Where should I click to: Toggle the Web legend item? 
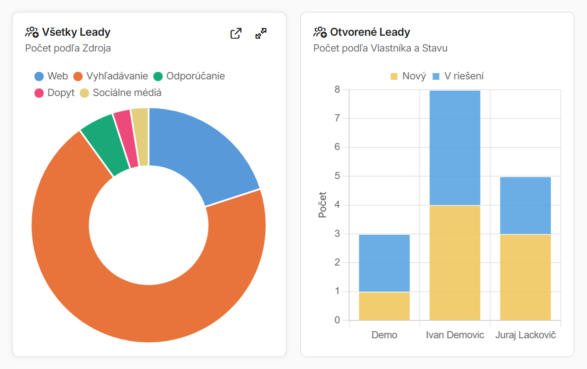[x=51, y=76]
